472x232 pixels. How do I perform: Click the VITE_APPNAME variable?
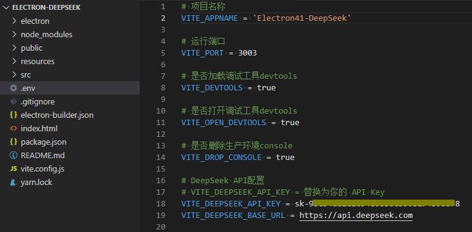click(x=210, y=18)
